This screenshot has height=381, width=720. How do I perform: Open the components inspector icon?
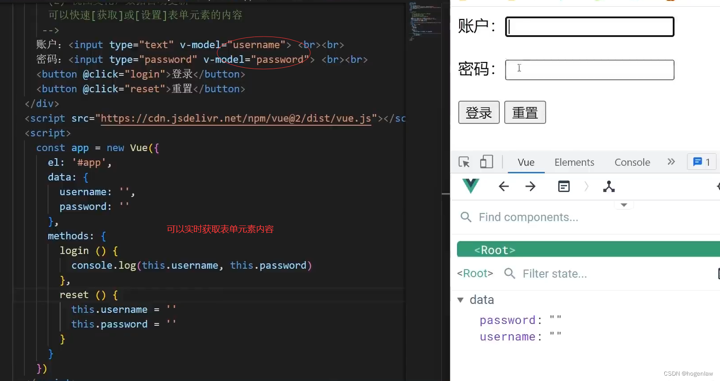click(x=564, y=186)
